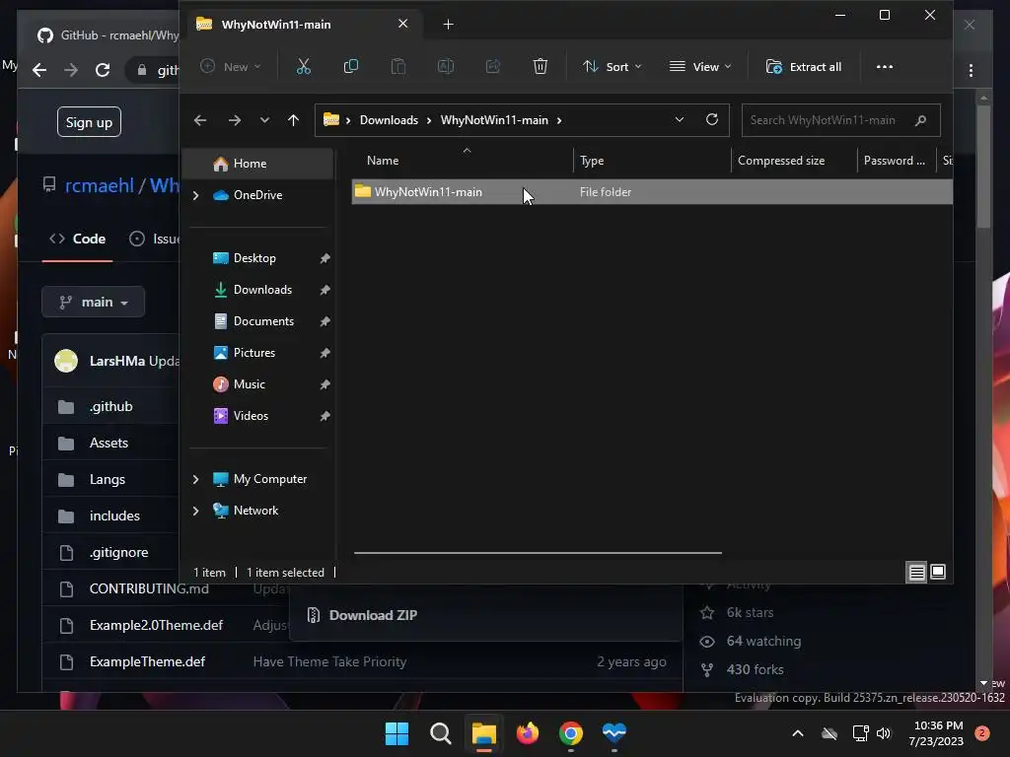Click the File Explorer taskbar icon
The width and height of the screenshot is (1010, 757).
[483, 733]
